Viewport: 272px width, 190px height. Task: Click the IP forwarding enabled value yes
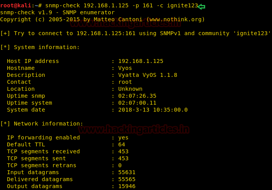(123, 137)
